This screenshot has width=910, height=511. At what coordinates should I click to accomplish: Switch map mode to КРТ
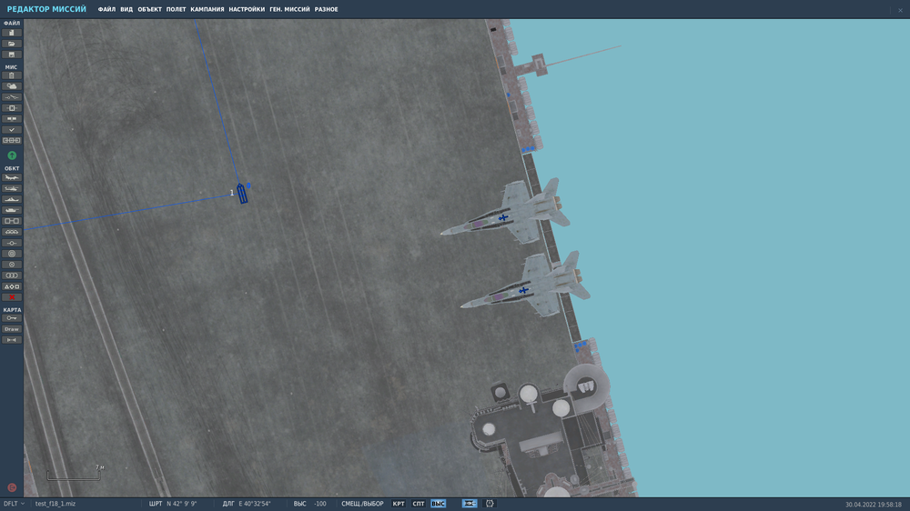pos(399,504)
